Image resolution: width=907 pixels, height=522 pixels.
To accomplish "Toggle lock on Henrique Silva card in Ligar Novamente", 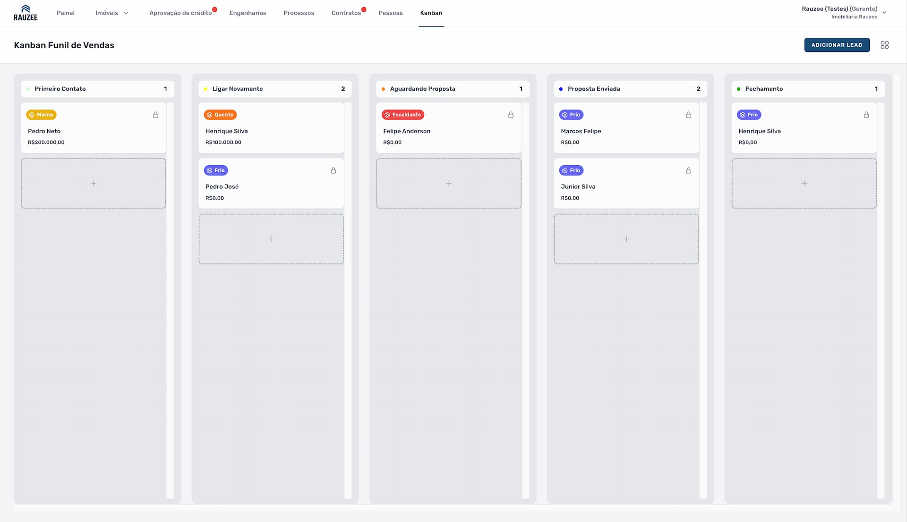I will click(x=333, y=115).
